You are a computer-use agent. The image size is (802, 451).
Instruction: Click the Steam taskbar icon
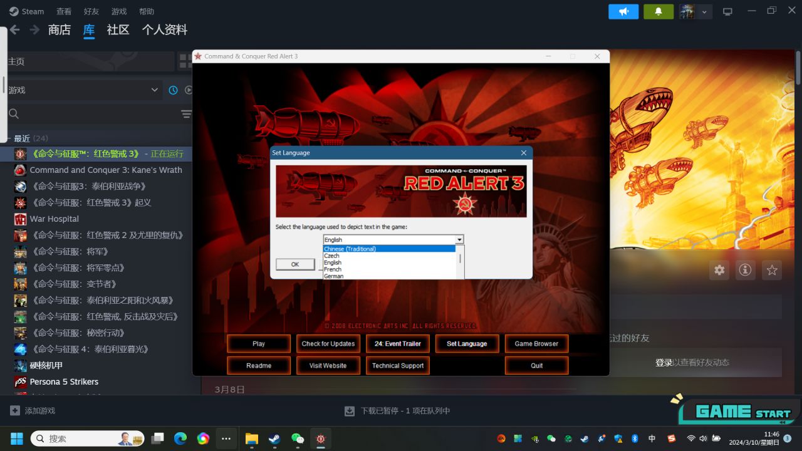(274, 438)
